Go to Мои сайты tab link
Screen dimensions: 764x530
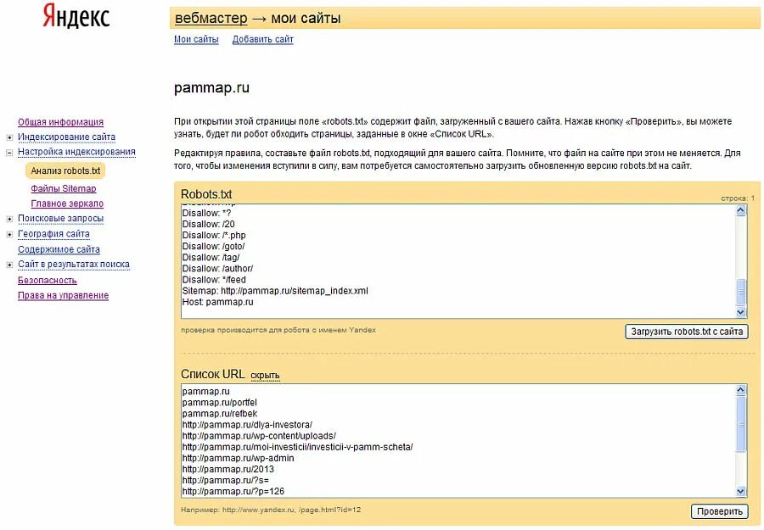pos(196,39)
